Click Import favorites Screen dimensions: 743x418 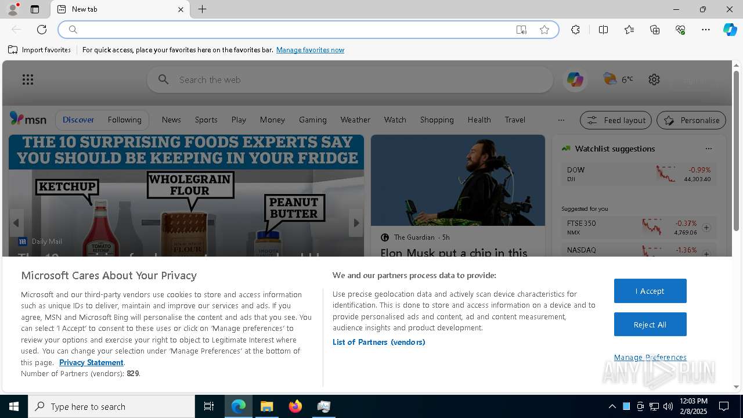(x=39, y=50)
